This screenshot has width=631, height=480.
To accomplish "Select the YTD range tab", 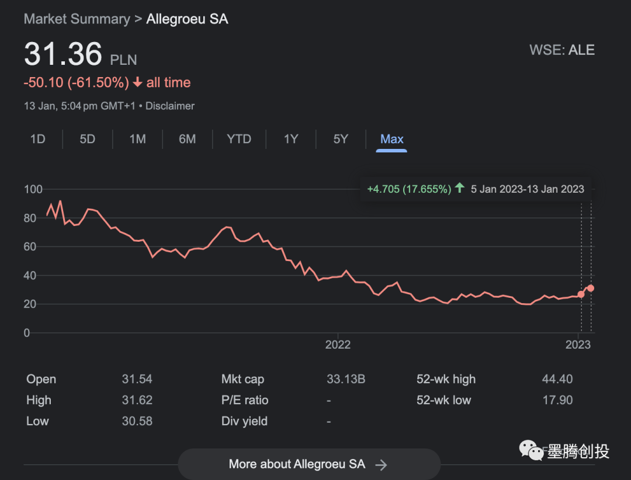I will [239, 139].
